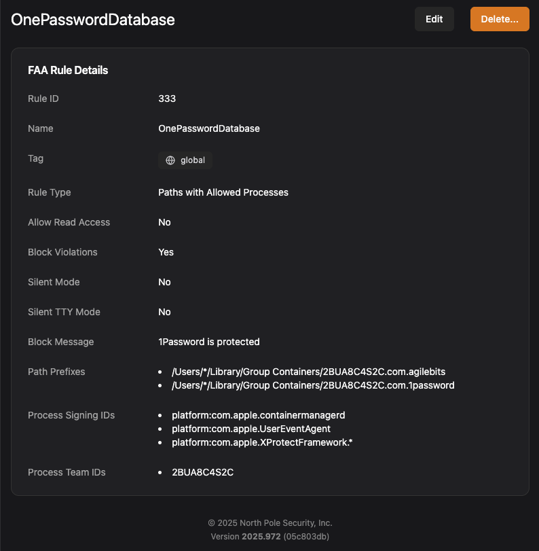539x551 pixels.
Task: Click the Edit button
Action: point(434,19)
